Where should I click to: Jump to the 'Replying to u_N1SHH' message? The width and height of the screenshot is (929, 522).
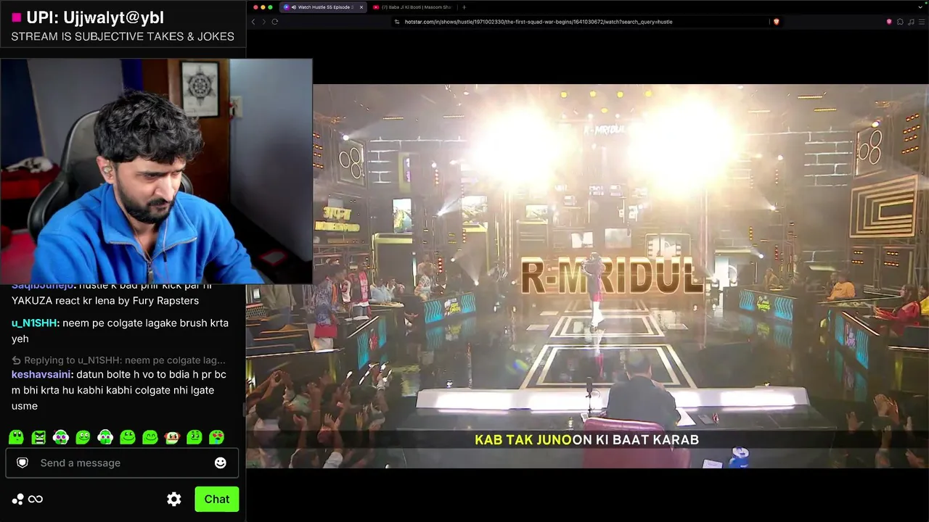pos(119,360)
